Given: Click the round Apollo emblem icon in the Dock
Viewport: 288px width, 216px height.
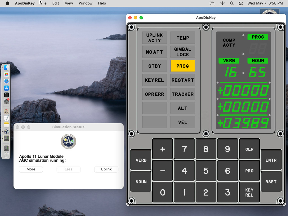Looking at the screenshot, I should tap(6, 132).
